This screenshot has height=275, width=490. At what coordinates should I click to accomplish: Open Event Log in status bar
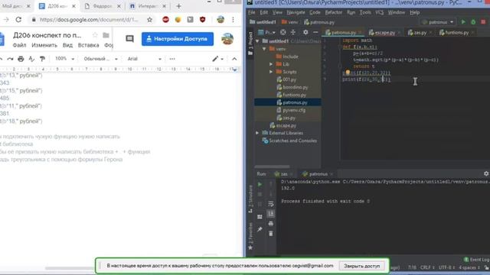coord(476,260)
